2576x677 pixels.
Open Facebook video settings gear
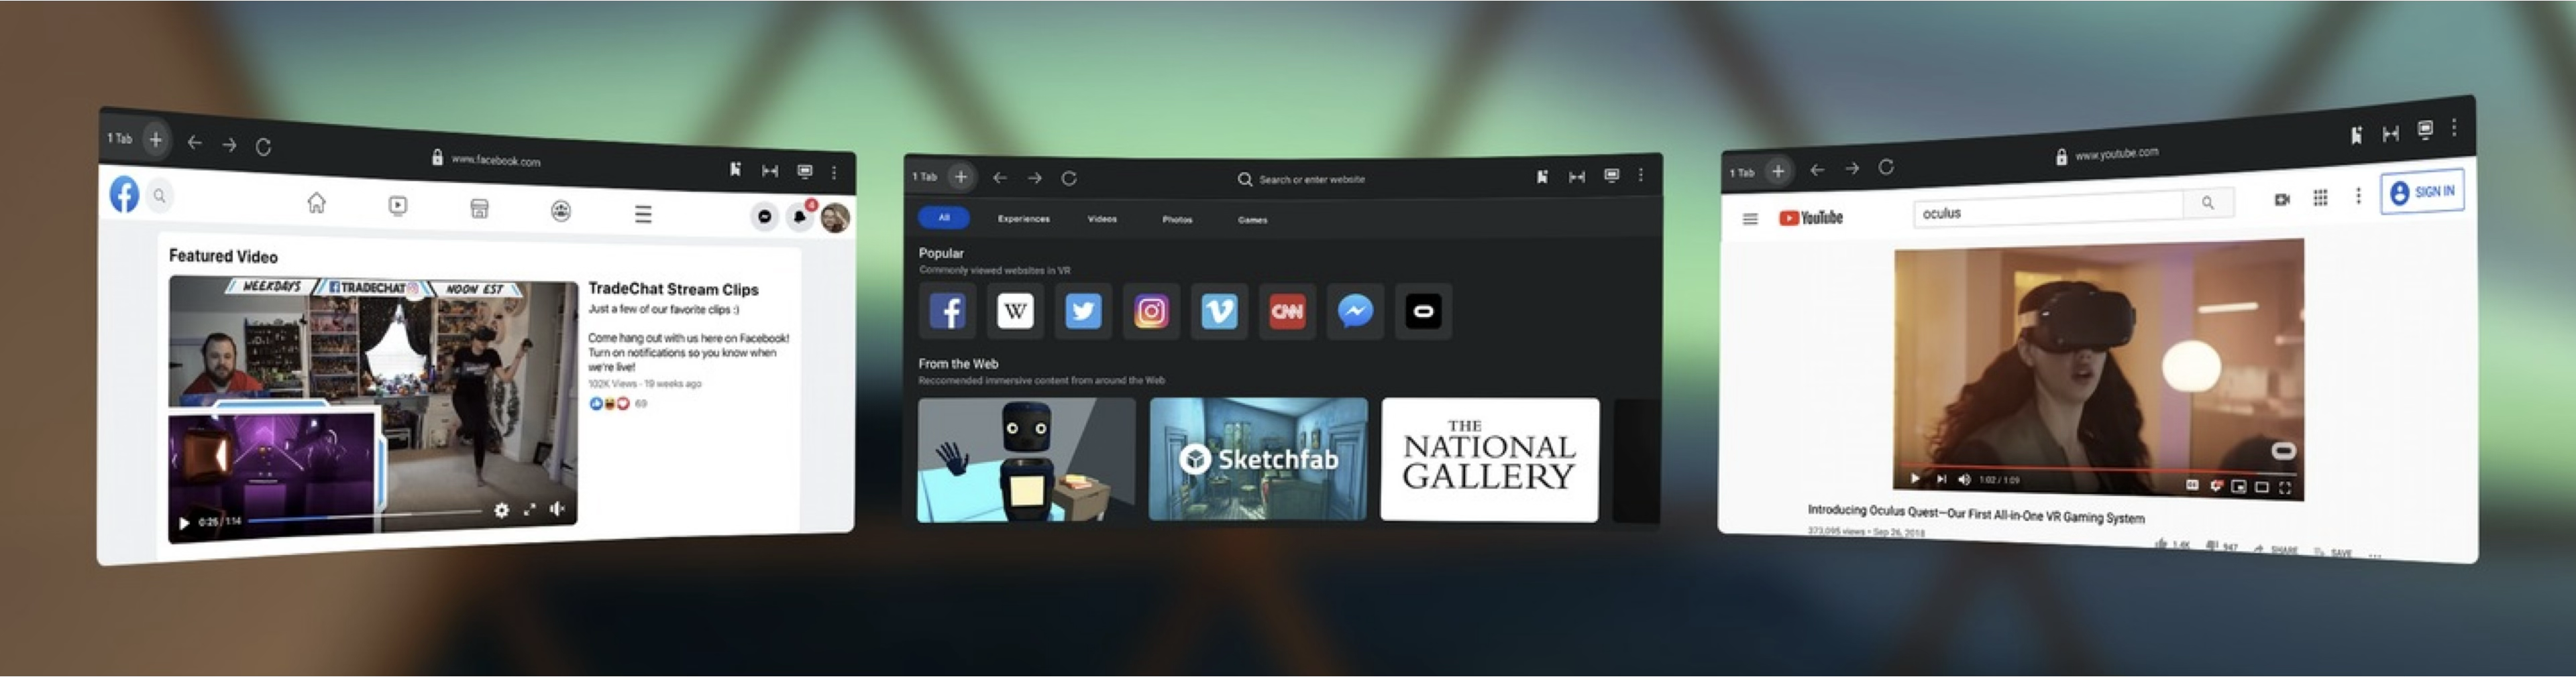coord(501,511)
